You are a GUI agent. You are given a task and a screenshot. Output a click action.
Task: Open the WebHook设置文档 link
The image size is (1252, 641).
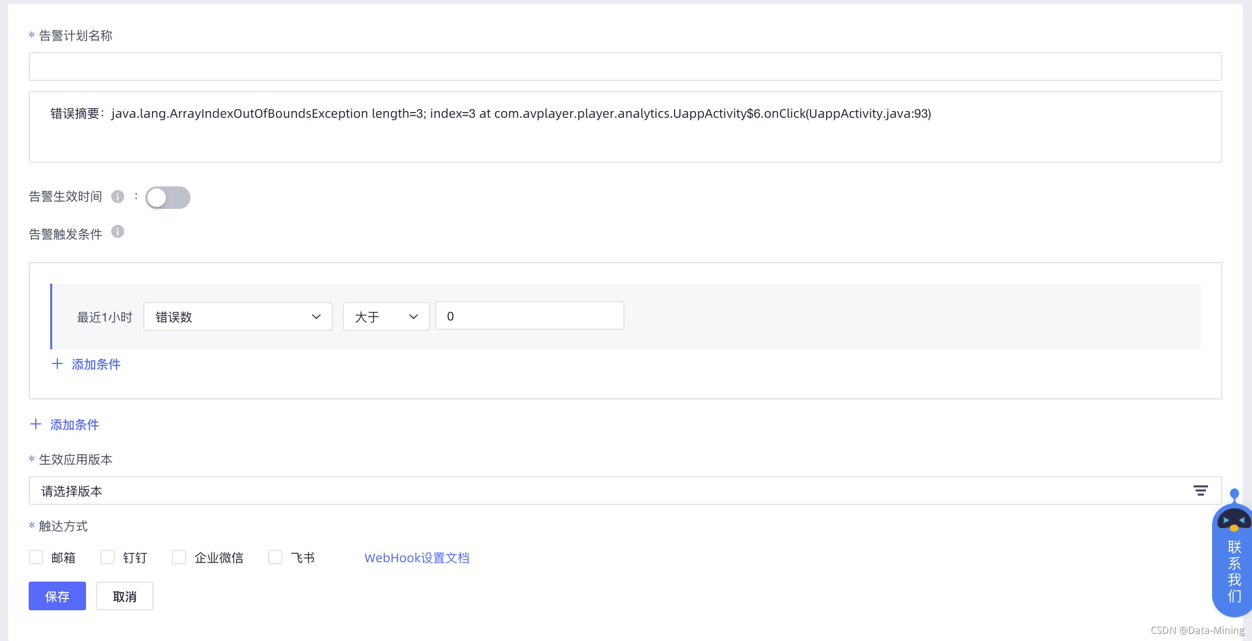coord(417,558)
